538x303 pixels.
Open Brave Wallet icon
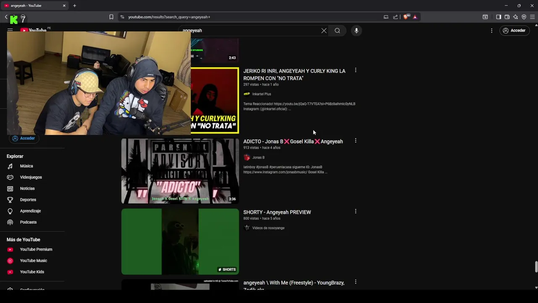pyautogui.click(x=507, y=17)
